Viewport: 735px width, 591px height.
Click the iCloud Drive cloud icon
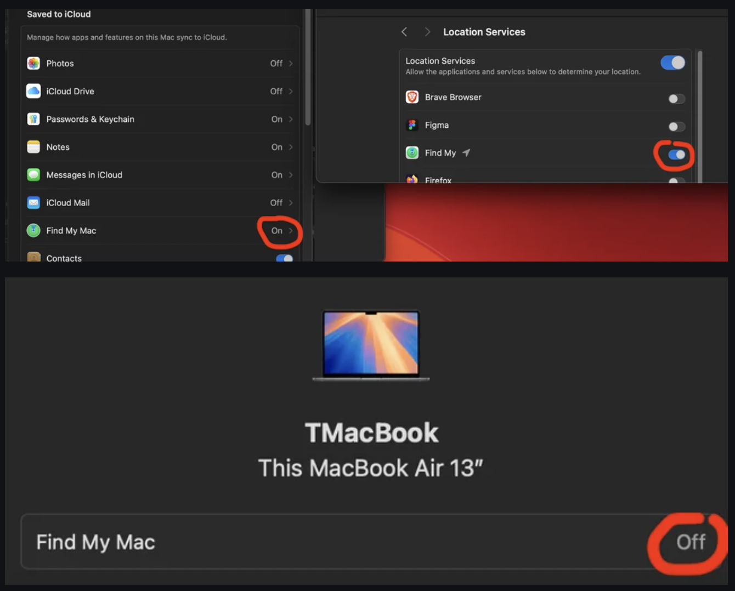[x=33, y=91]
